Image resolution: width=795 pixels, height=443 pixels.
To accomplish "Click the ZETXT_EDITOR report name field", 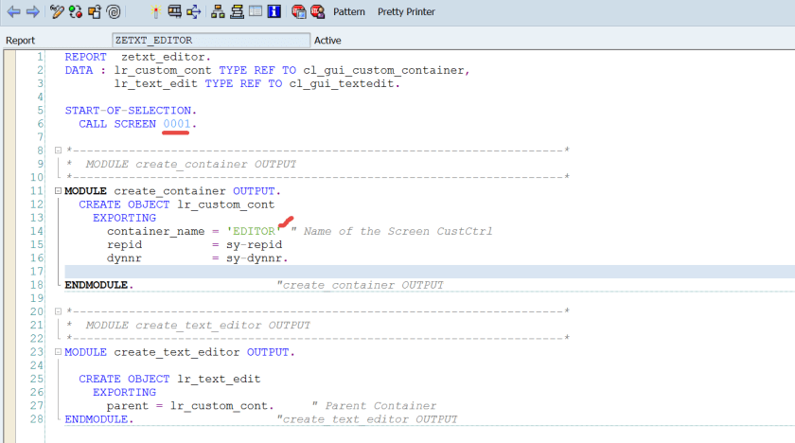I will click(x=211, y=40).
